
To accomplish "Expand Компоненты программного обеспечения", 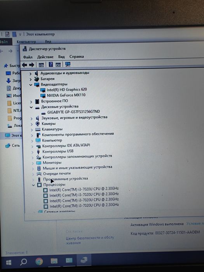I will (32, 136).
